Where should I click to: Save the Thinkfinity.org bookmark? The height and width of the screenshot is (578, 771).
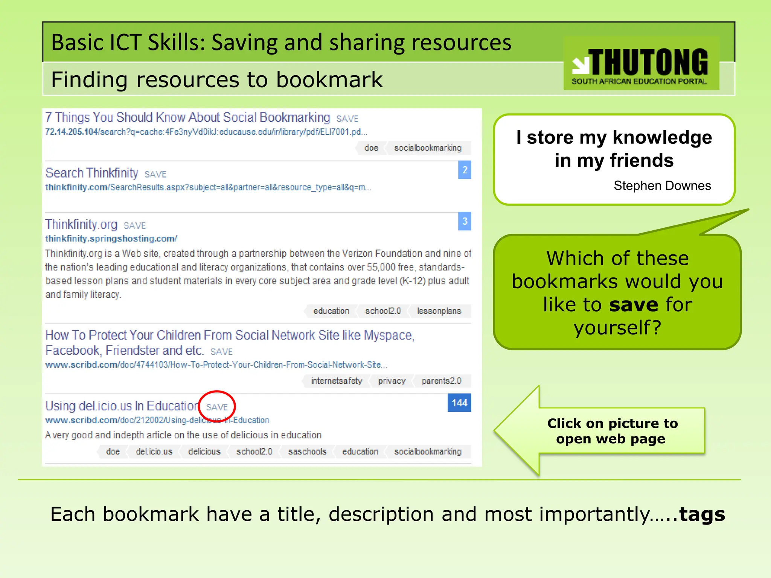point(134,225)
